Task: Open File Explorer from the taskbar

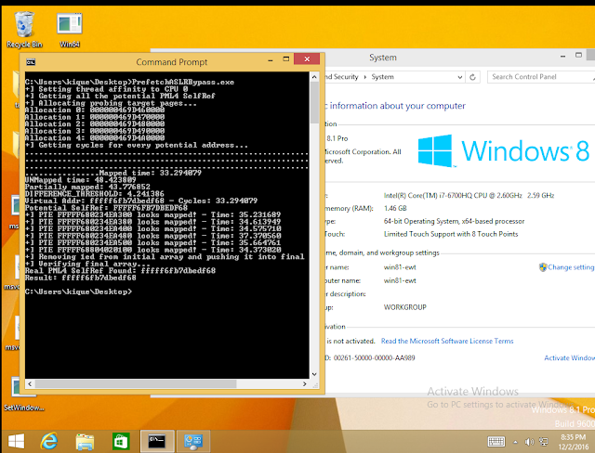Action: click(x=85, y=442)
